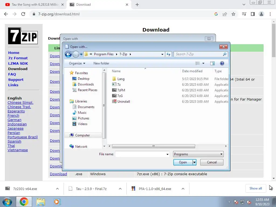
Task: Open 7z Format link in sidebar
Action: click(x=18, y=58)
